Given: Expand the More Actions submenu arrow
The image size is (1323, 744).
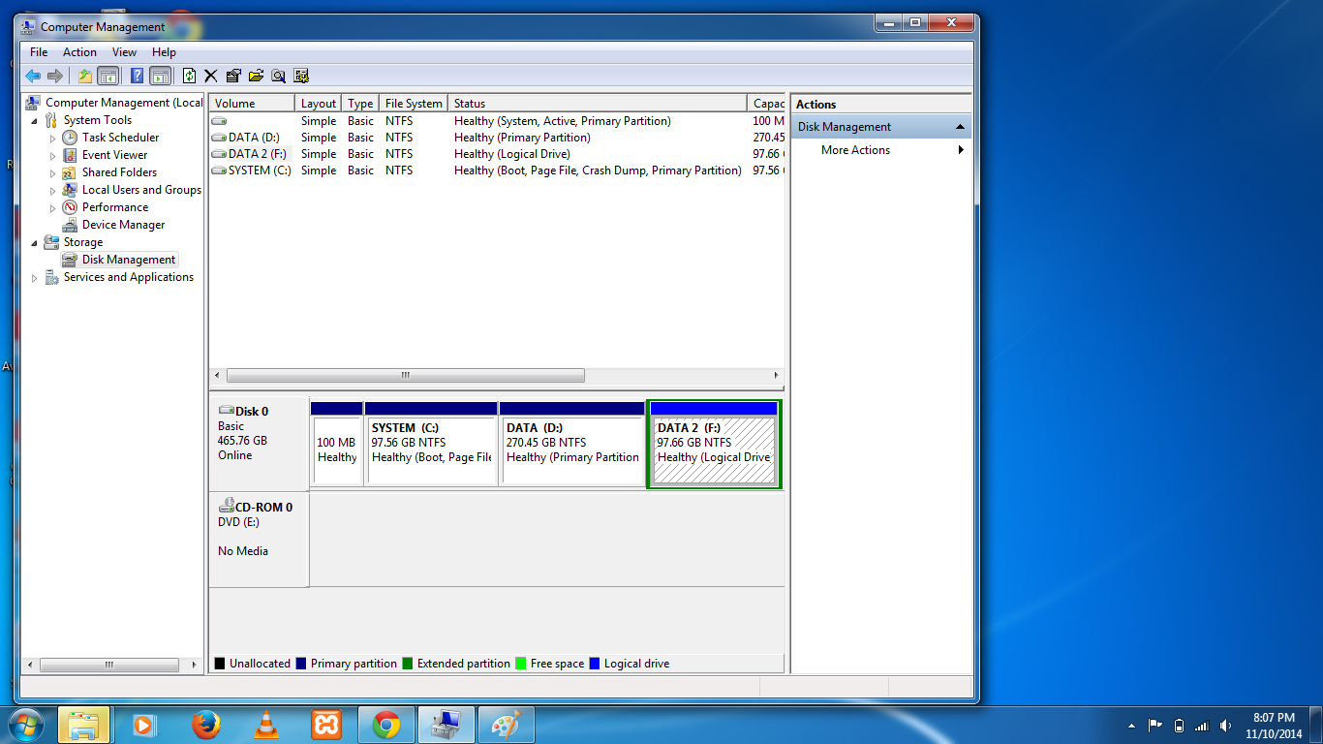Looking at the screenshot, I should (960, 150).
